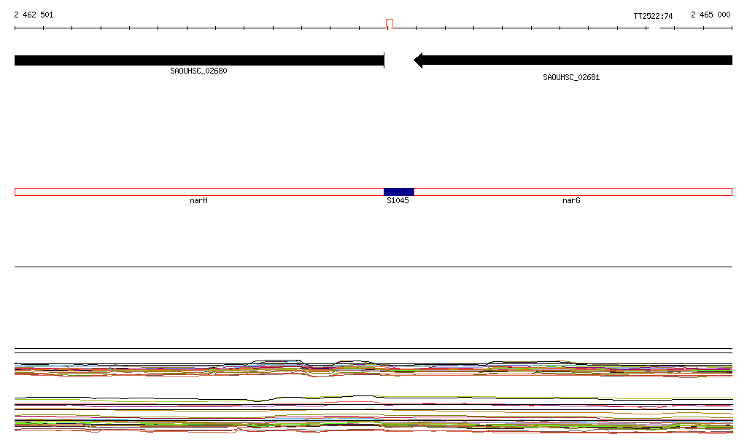Click the SAOUHSC_02681 gene arrow bar
Image resolution: width=747 pixels, height=445 pixels.
[x=576, y=60]
